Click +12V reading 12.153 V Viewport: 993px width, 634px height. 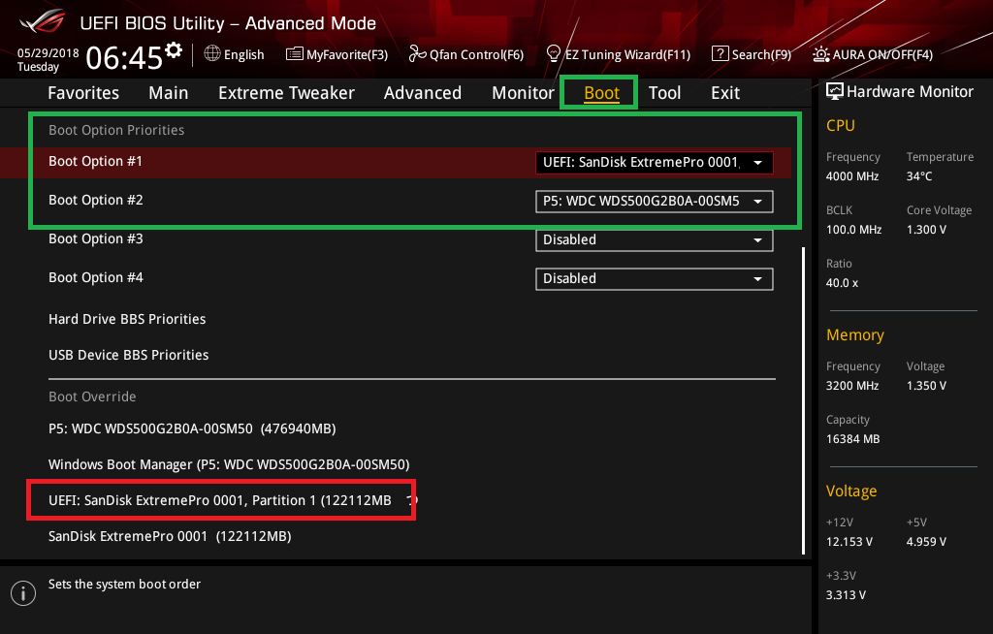click(849, 542)
